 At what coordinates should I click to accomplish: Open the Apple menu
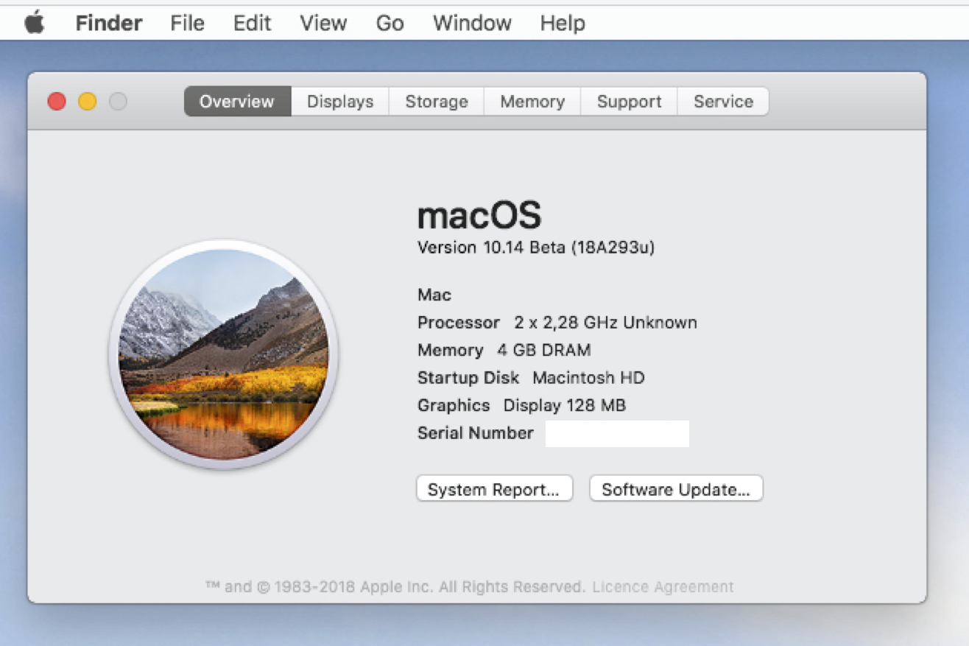35,23
